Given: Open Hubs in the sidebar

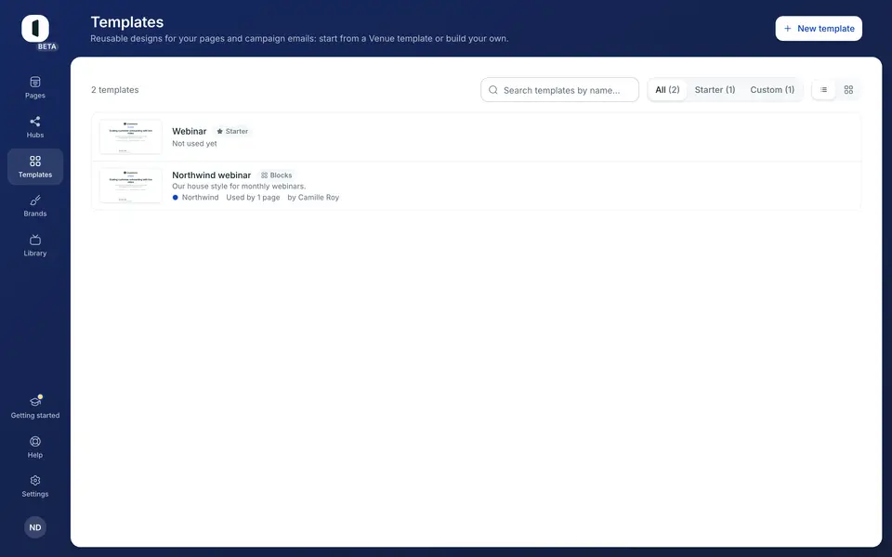Looking at the screenshot, I should [x=35, y=127].
